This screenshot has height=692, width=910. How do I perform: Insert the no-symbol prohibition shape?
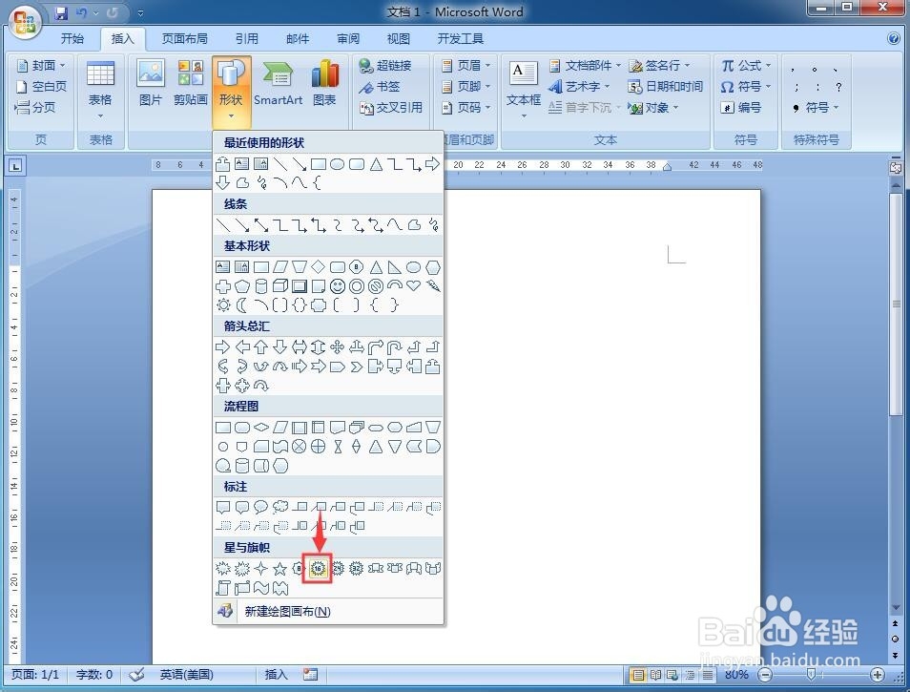[376, 286]
